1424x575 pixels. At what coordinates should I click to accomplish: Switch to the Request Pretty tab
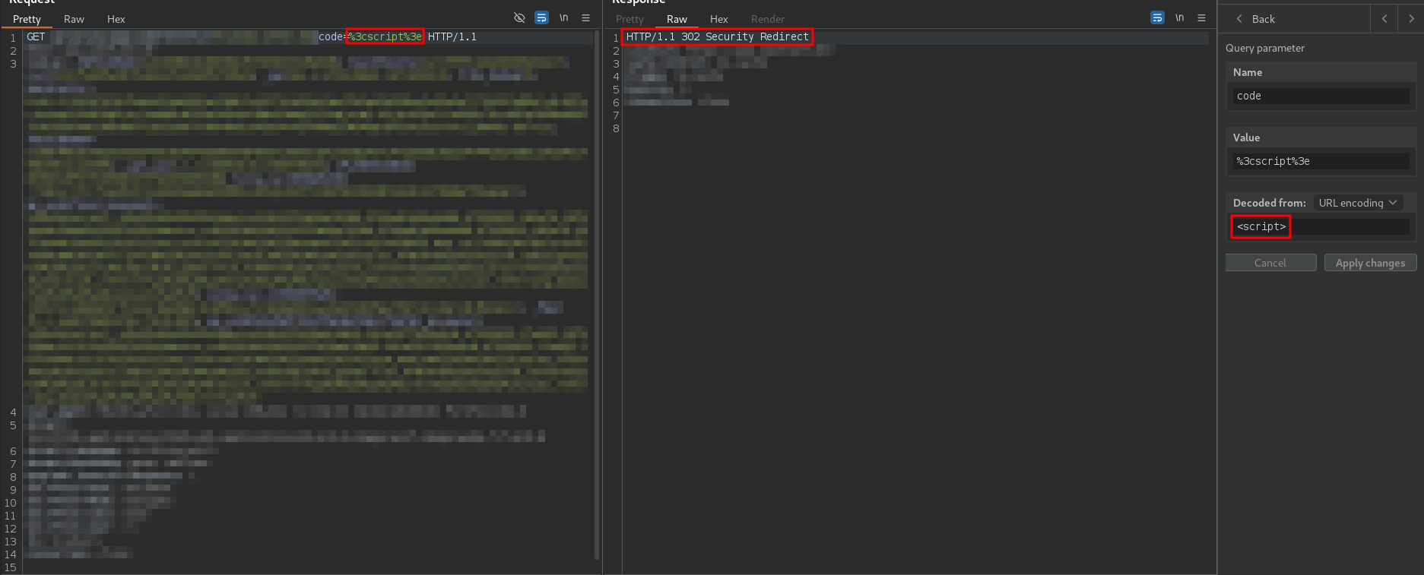[x=27, y=19]
